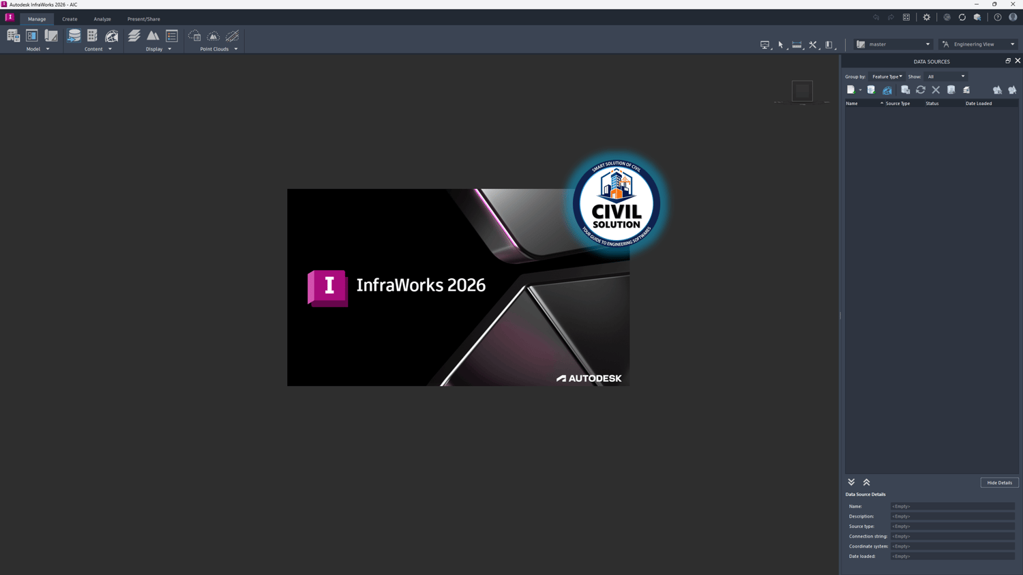Expand all with double-down chevrons
This screenshot has width=1023, height=575.
(x=851, y=482)
